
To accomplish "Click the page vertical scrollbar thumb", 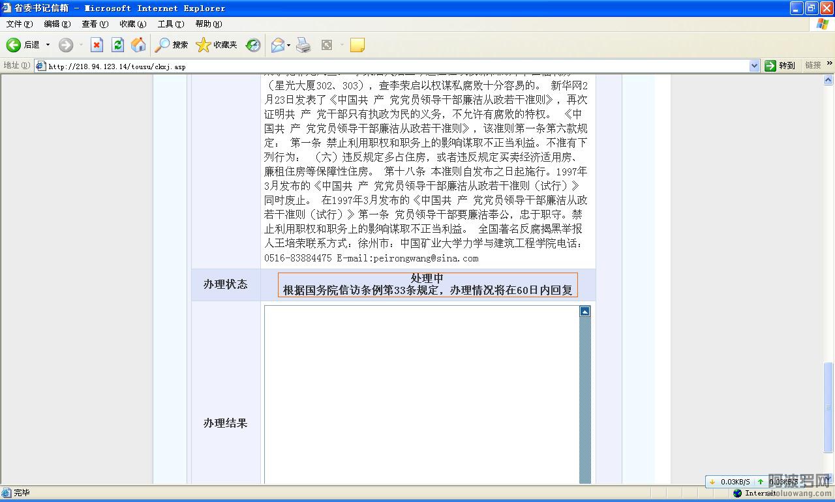I will point(828,407).
